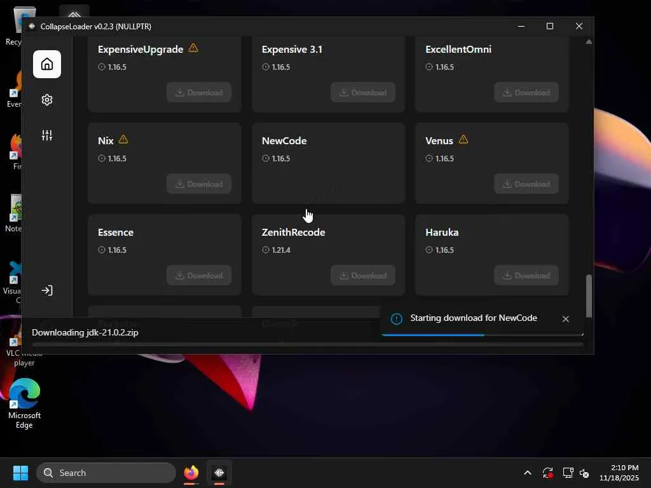Screen dimensions: 651x488
Task: Show hidden tray icons chevron
Action: click(x=527, y=473)
